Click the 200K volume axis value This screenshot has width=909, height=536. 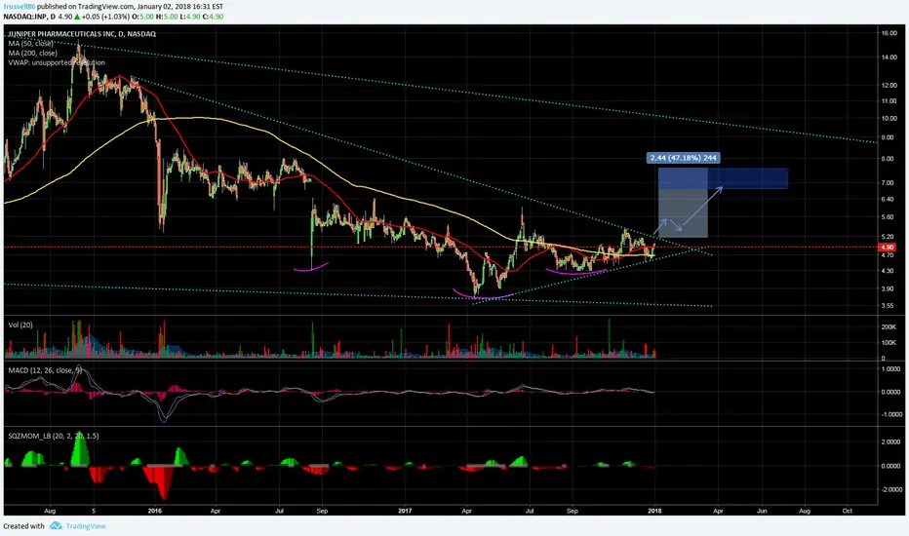889,326
